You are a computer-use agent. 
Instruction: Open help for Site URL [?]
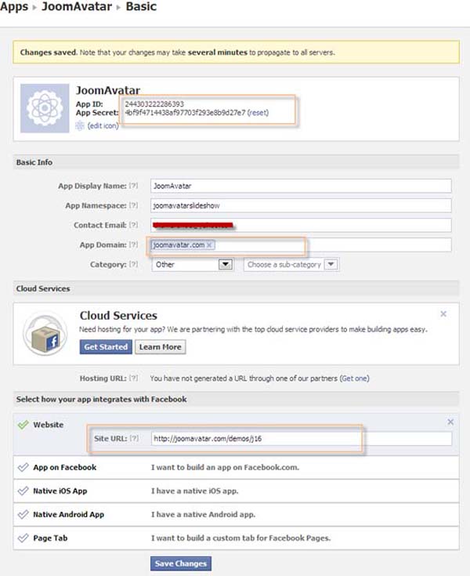134,439
